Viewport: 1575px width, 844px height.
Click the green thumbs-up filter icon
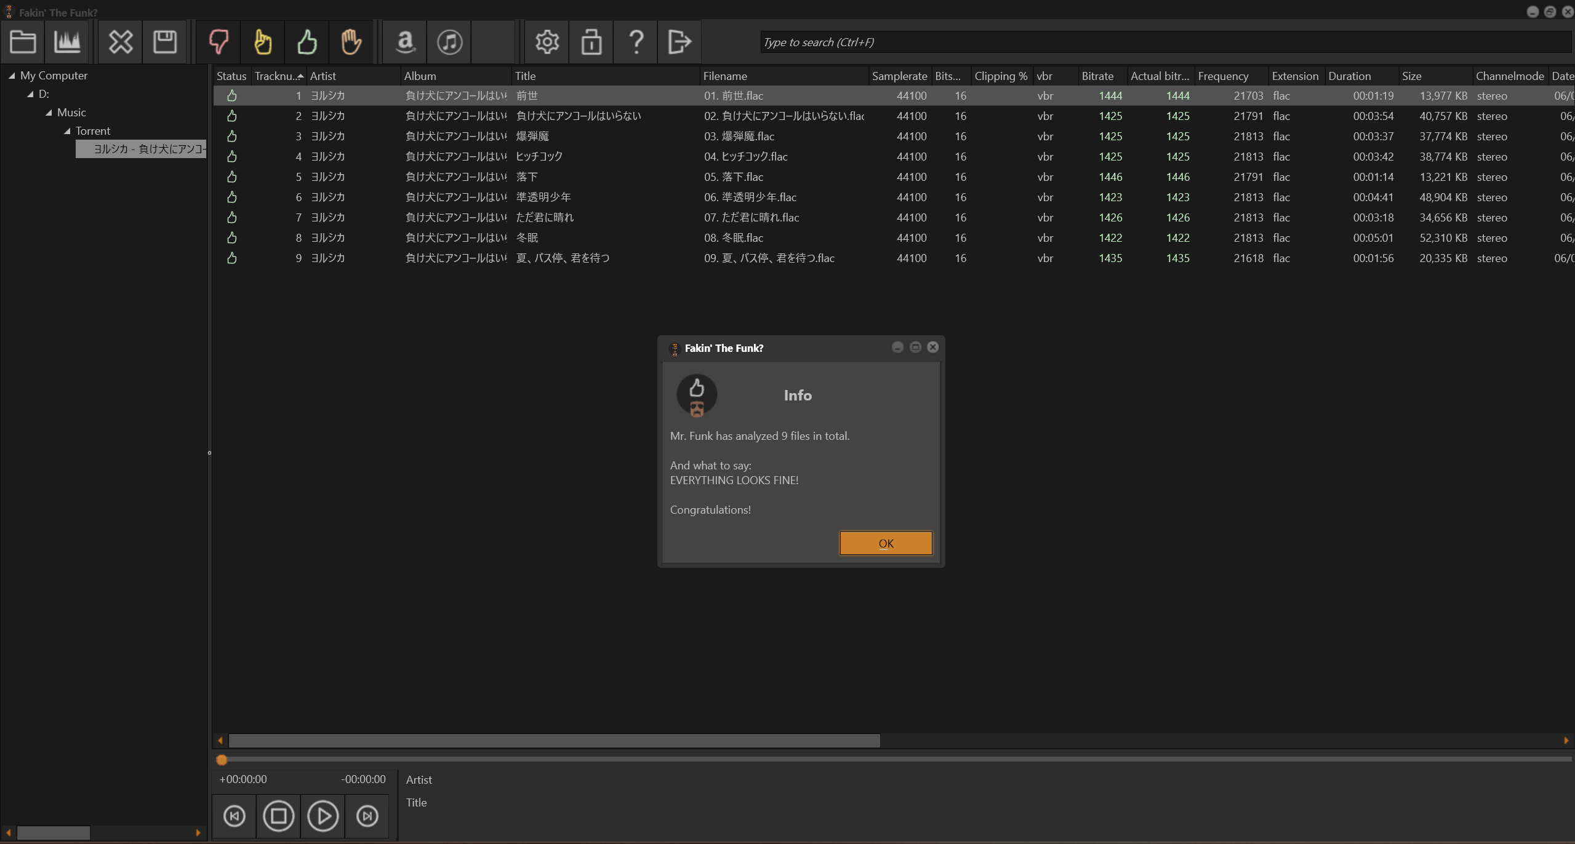307,42
